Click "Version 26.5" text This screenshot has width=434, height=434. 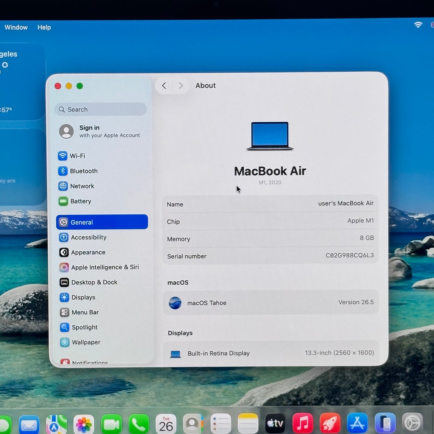(356, 302)
